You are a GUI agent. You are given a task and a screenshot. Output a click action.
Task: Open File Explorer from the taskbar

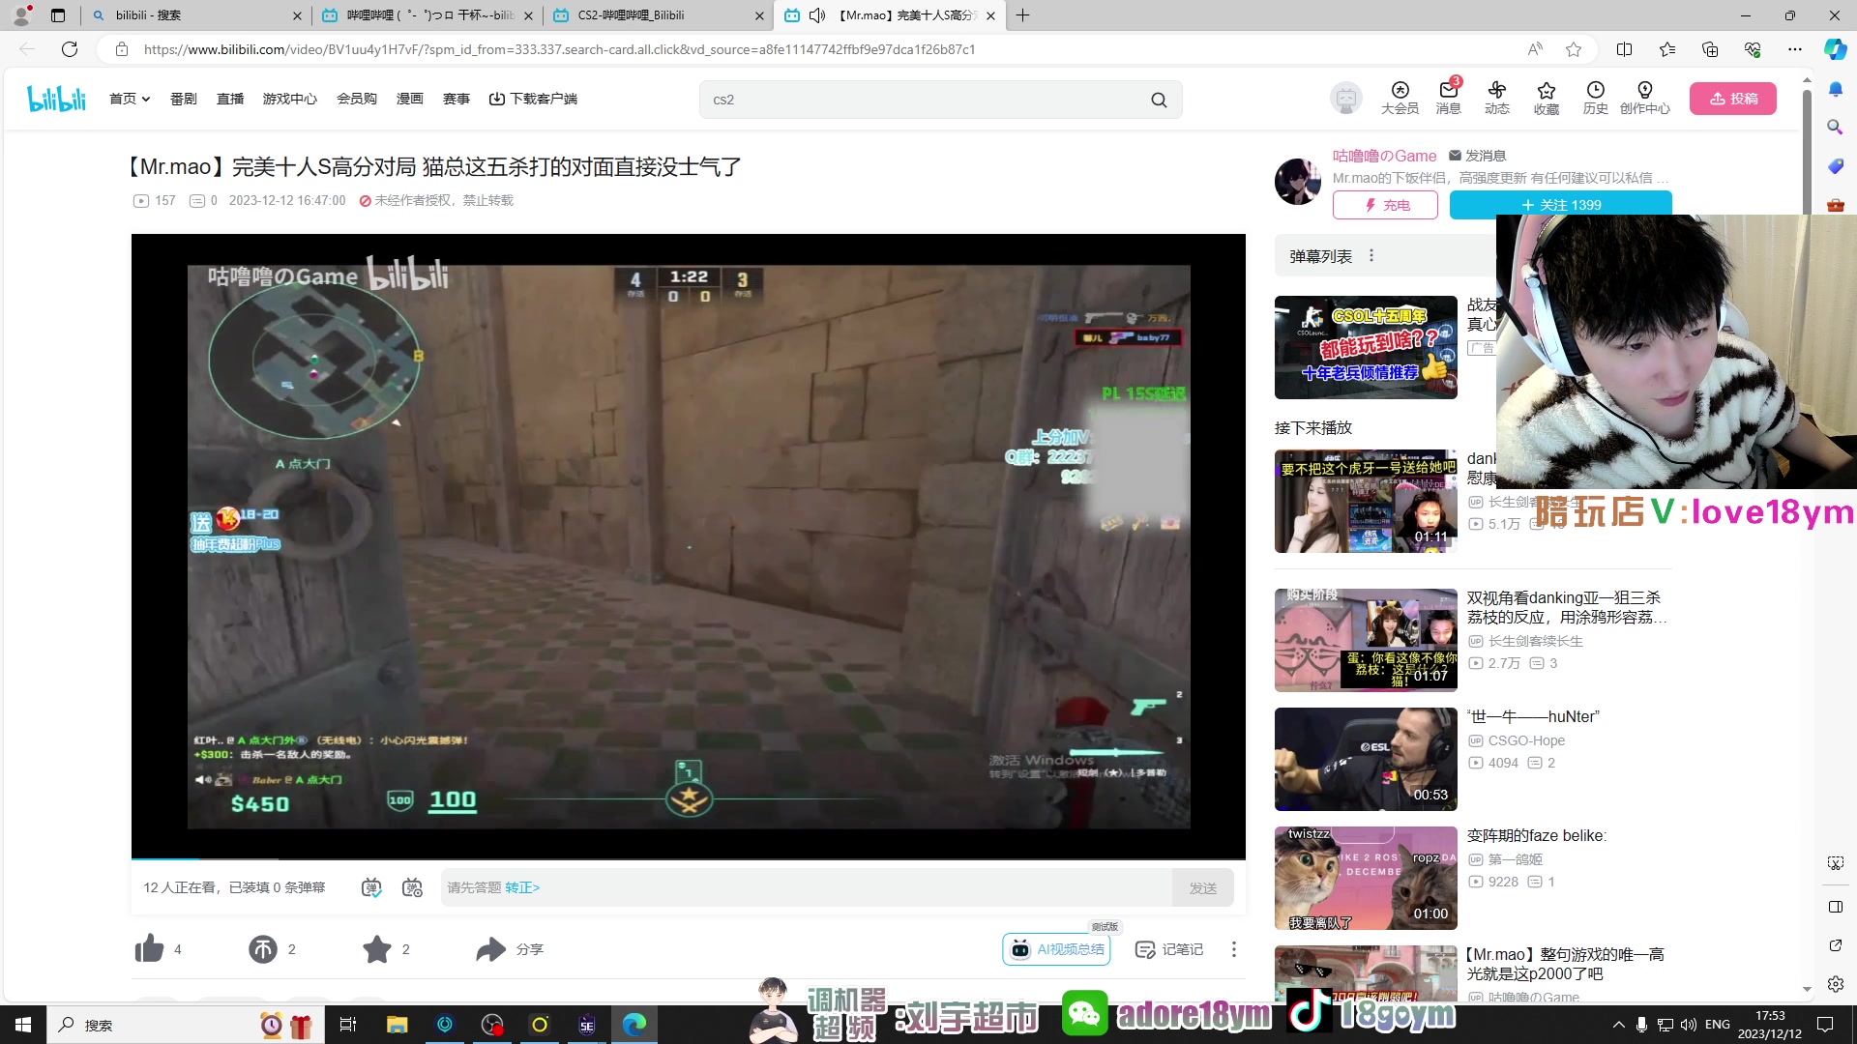(398, 1025)
